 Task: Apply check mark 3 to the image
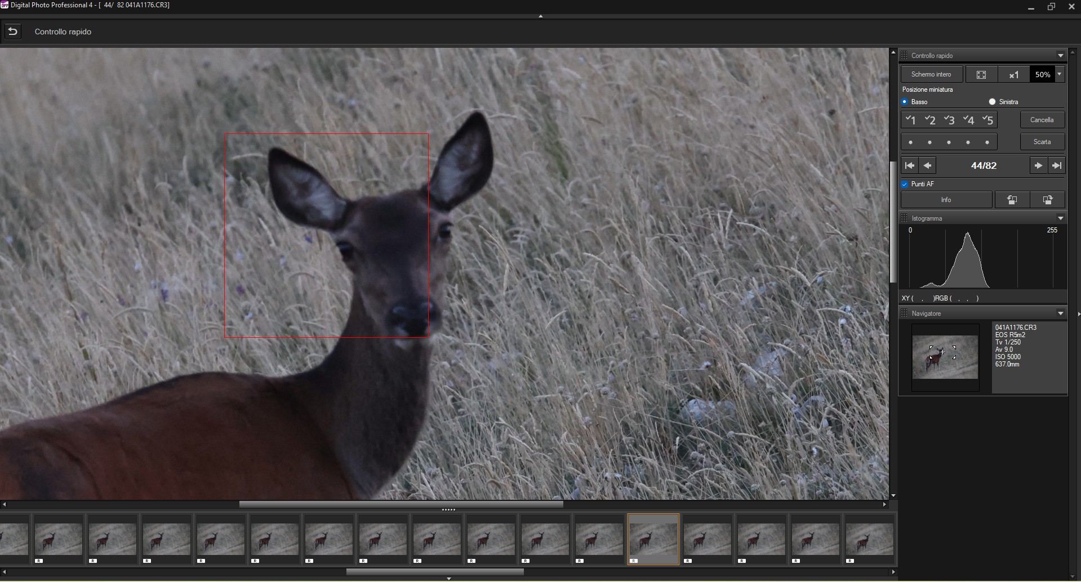[949, 120]
